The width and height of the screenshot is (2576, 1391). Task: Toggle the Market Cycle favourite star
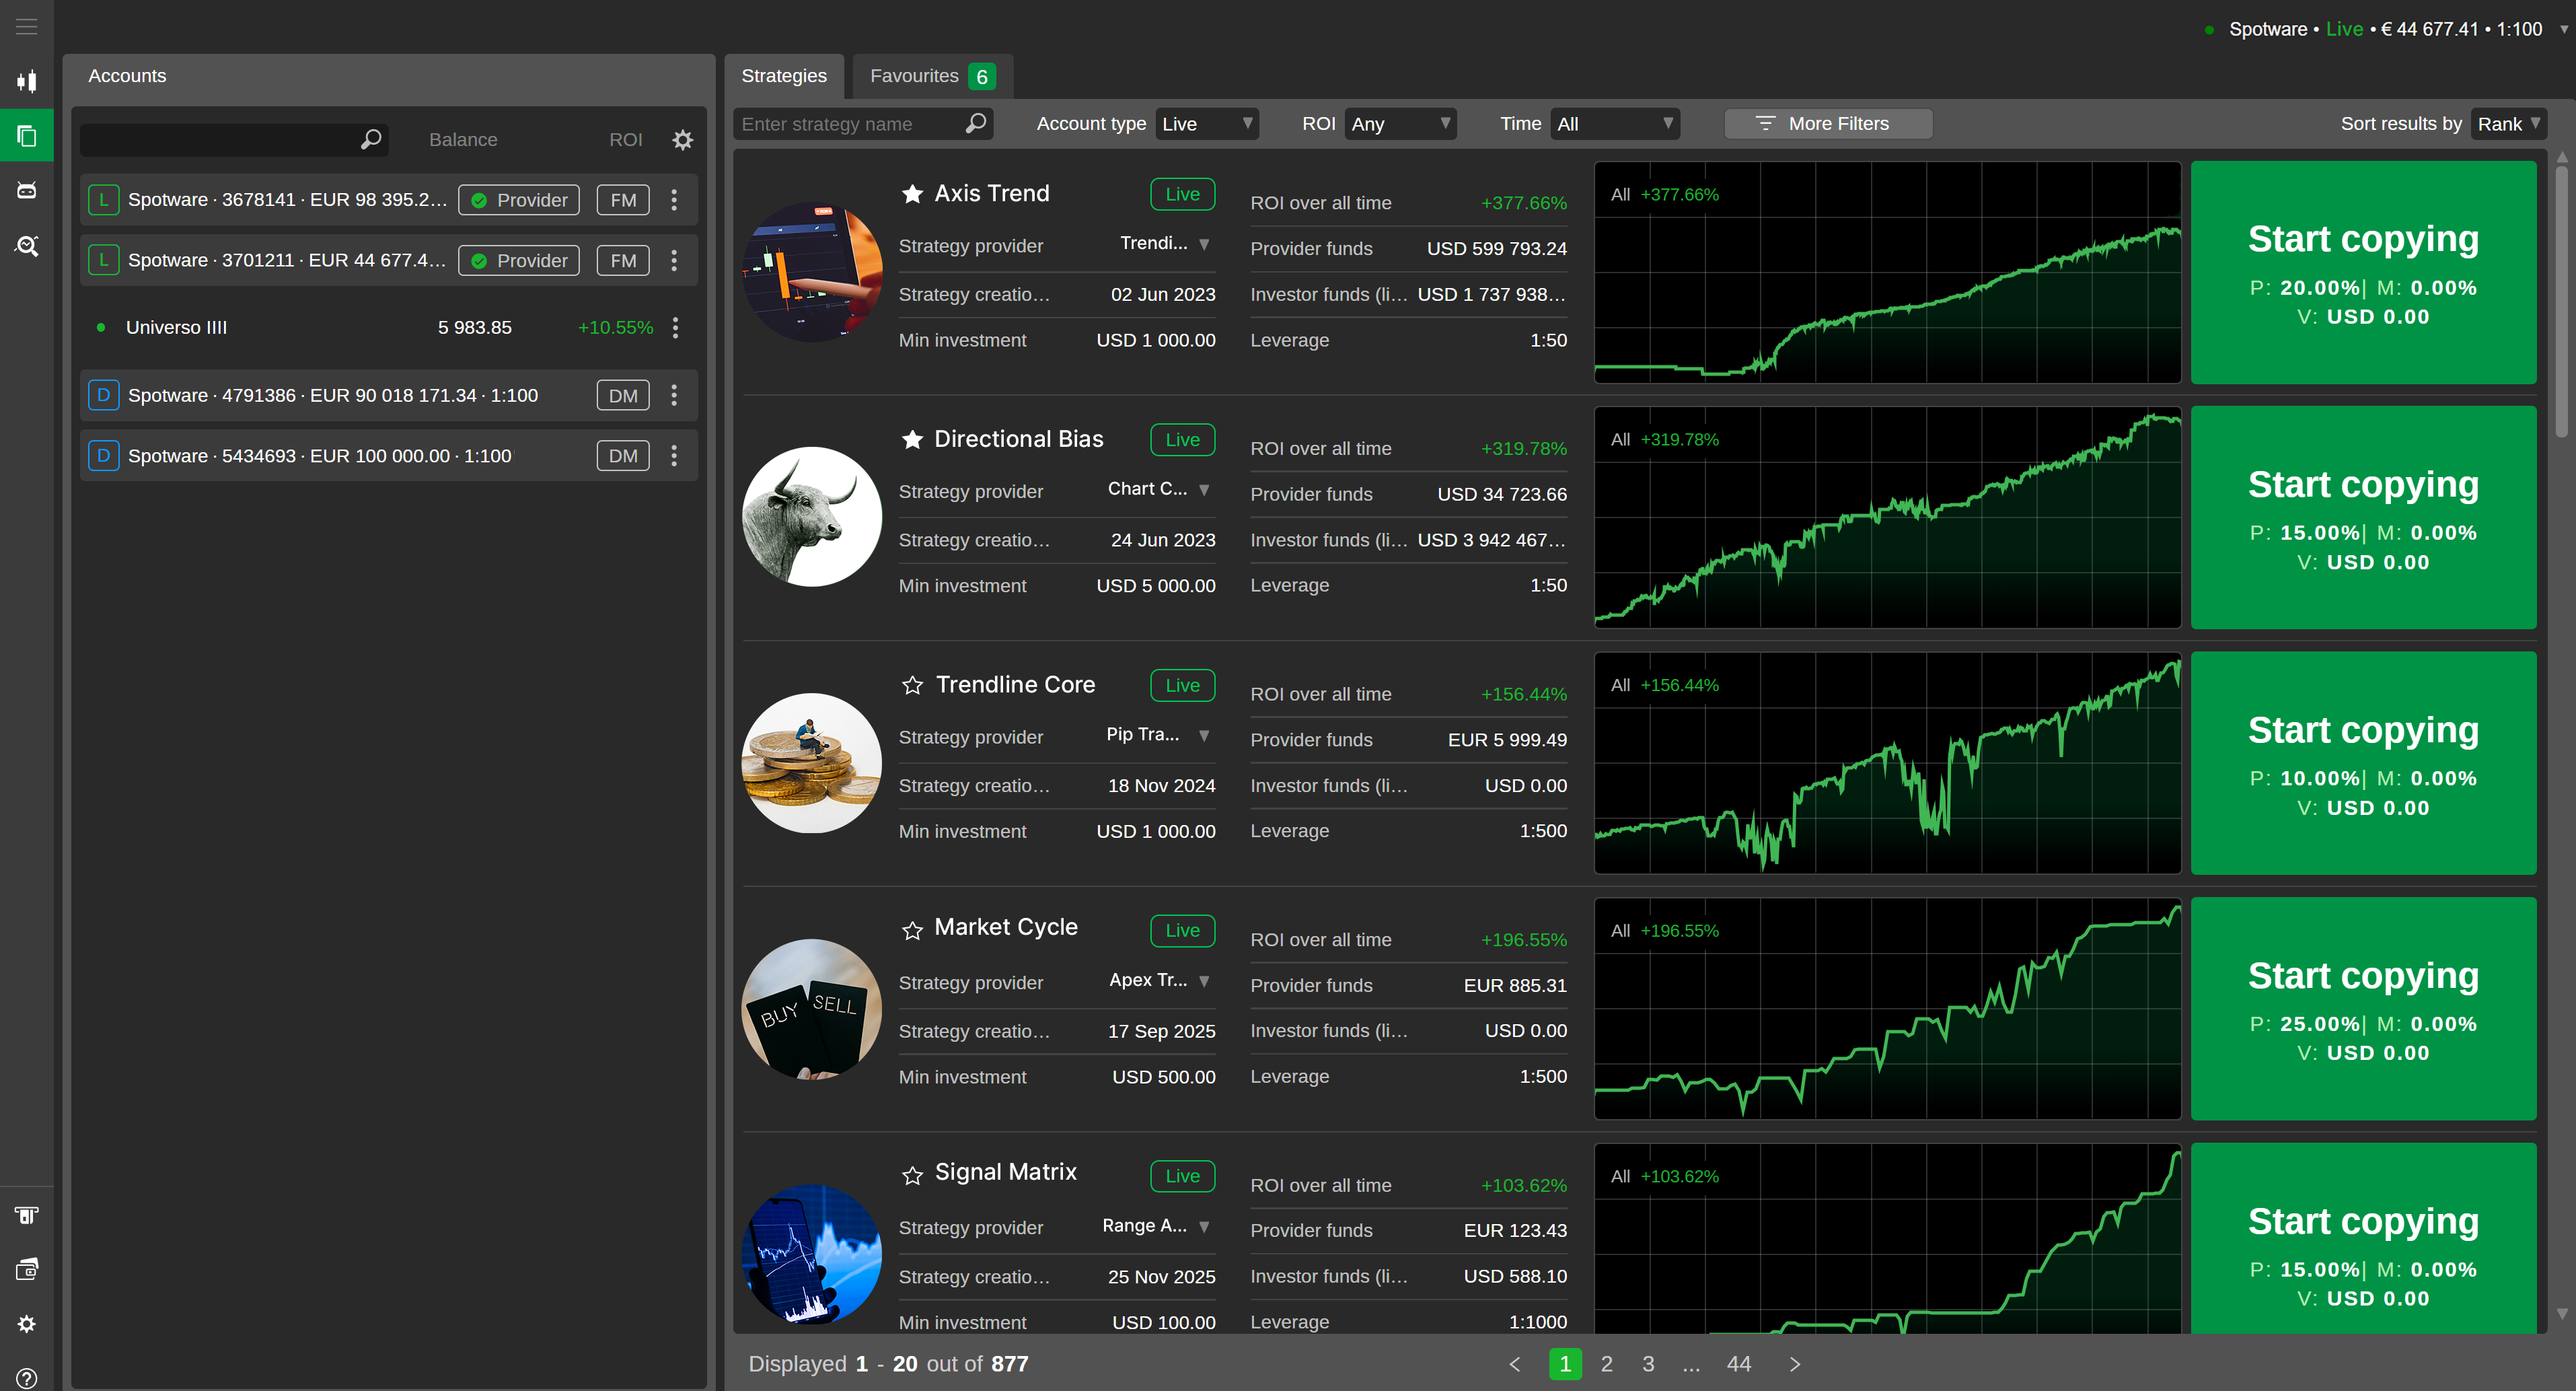click(912, 930)
